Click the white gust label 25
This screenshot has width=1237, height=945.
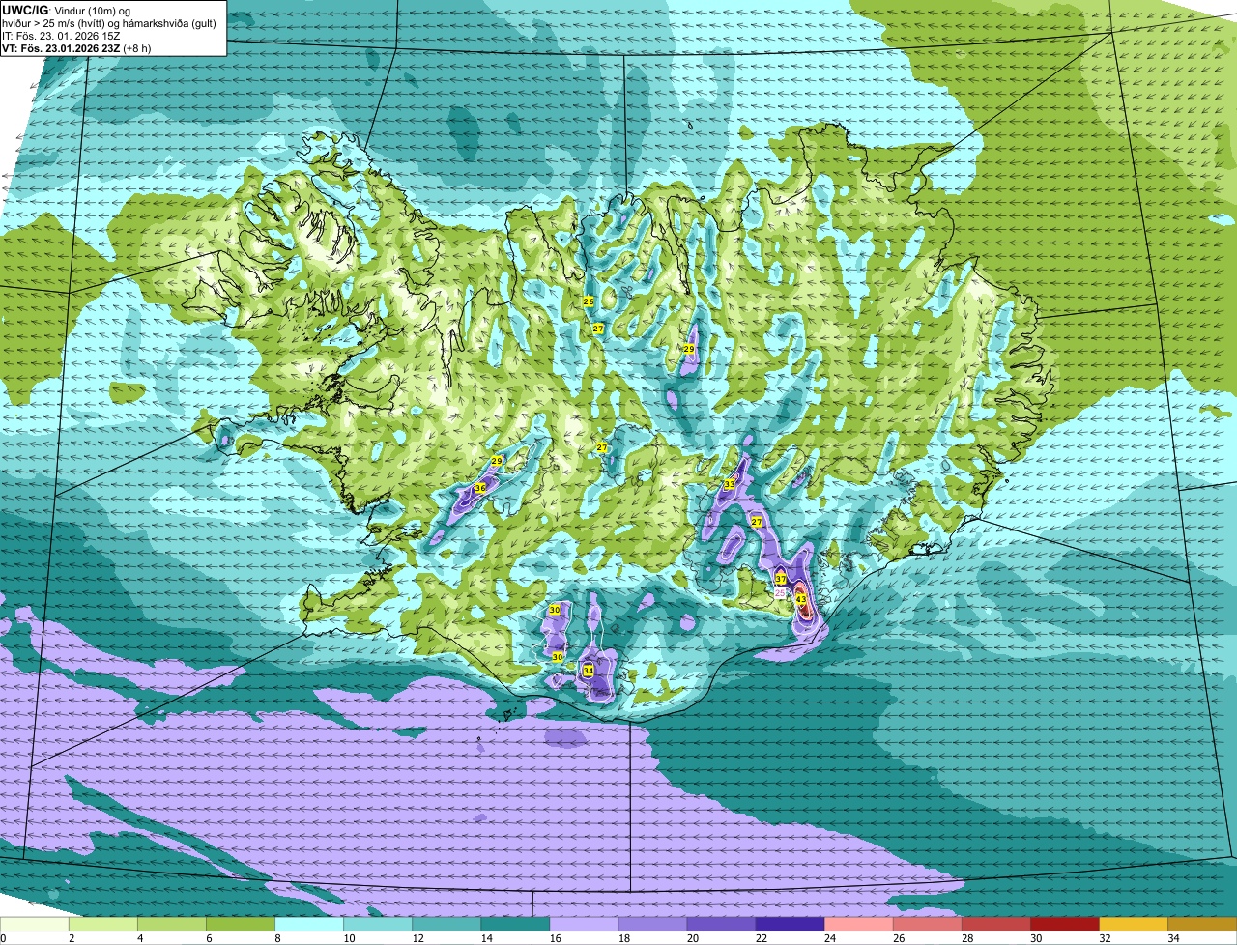(x=781, y=592)
